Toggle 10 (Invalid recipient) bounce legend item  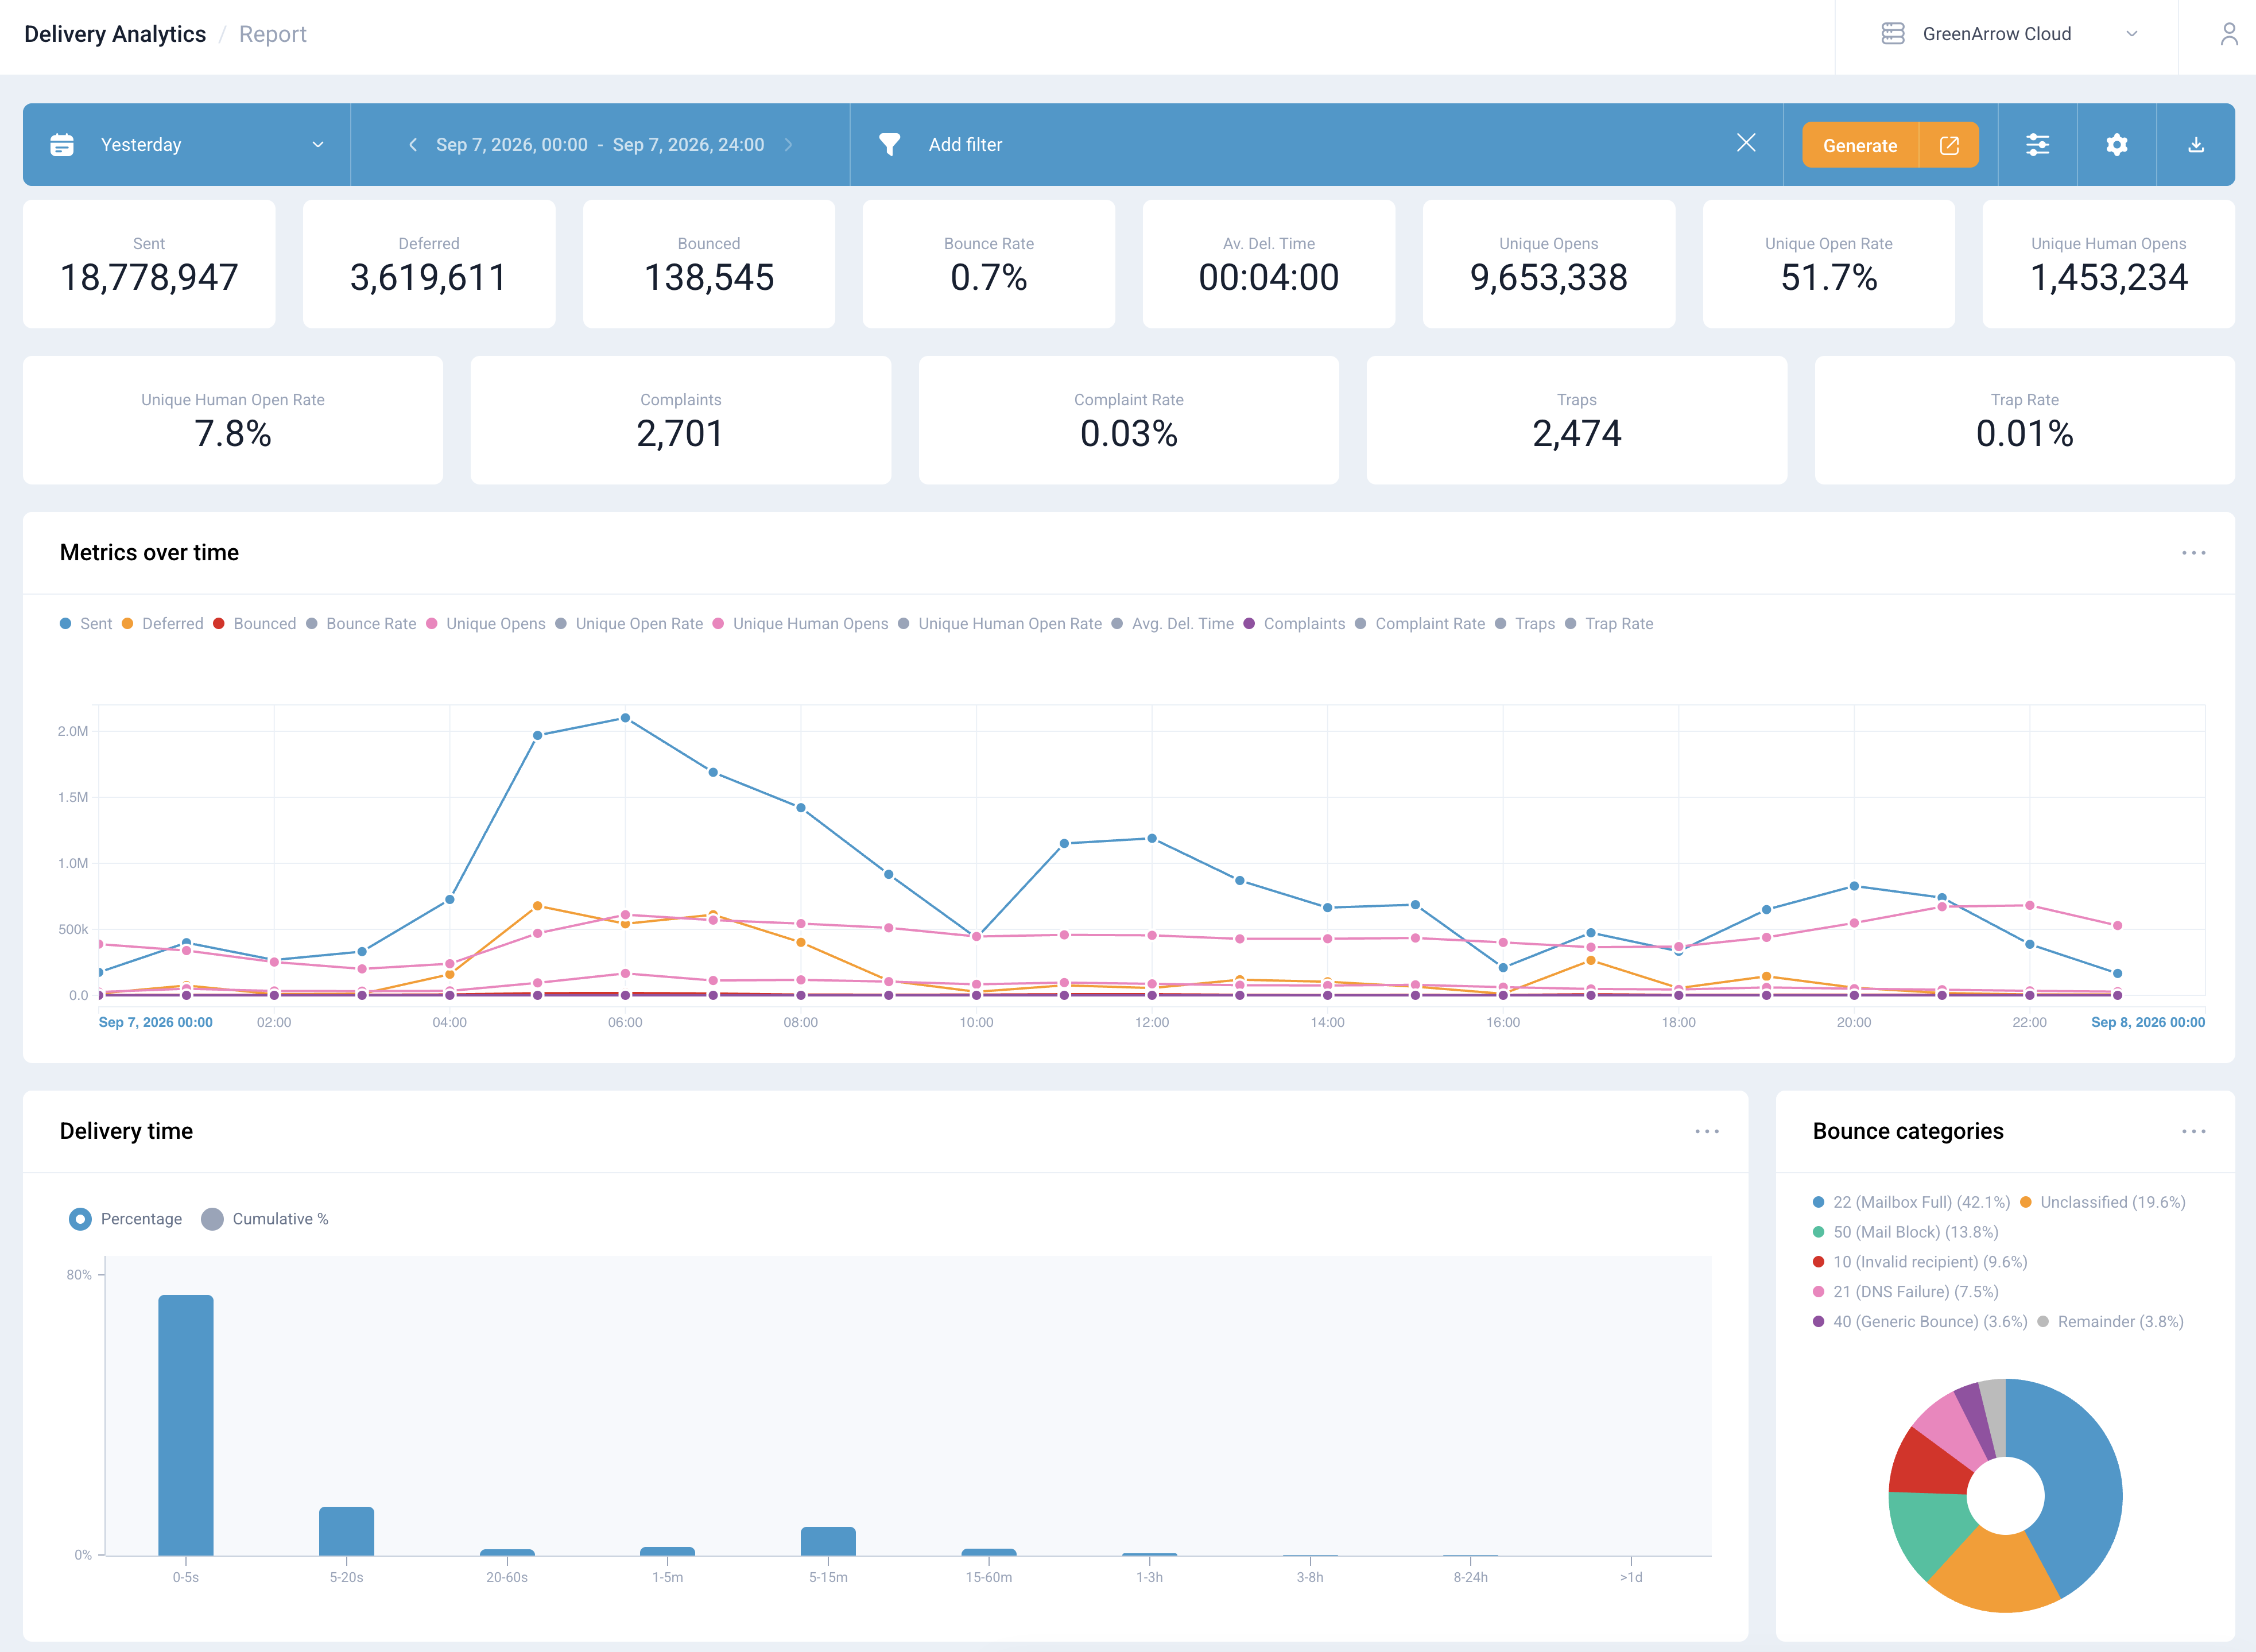1920,1262
